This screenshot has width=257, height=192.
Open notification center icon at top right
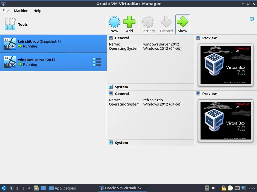click(x=252, y=19)
